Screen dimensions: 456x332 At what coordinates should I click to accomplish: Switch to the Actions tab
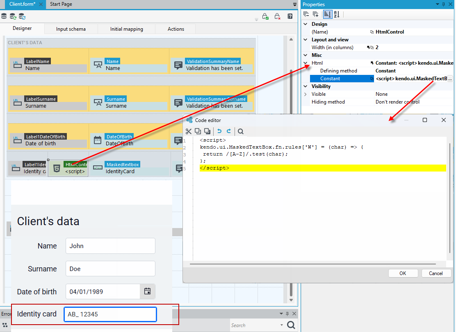[x=176, y=29]
